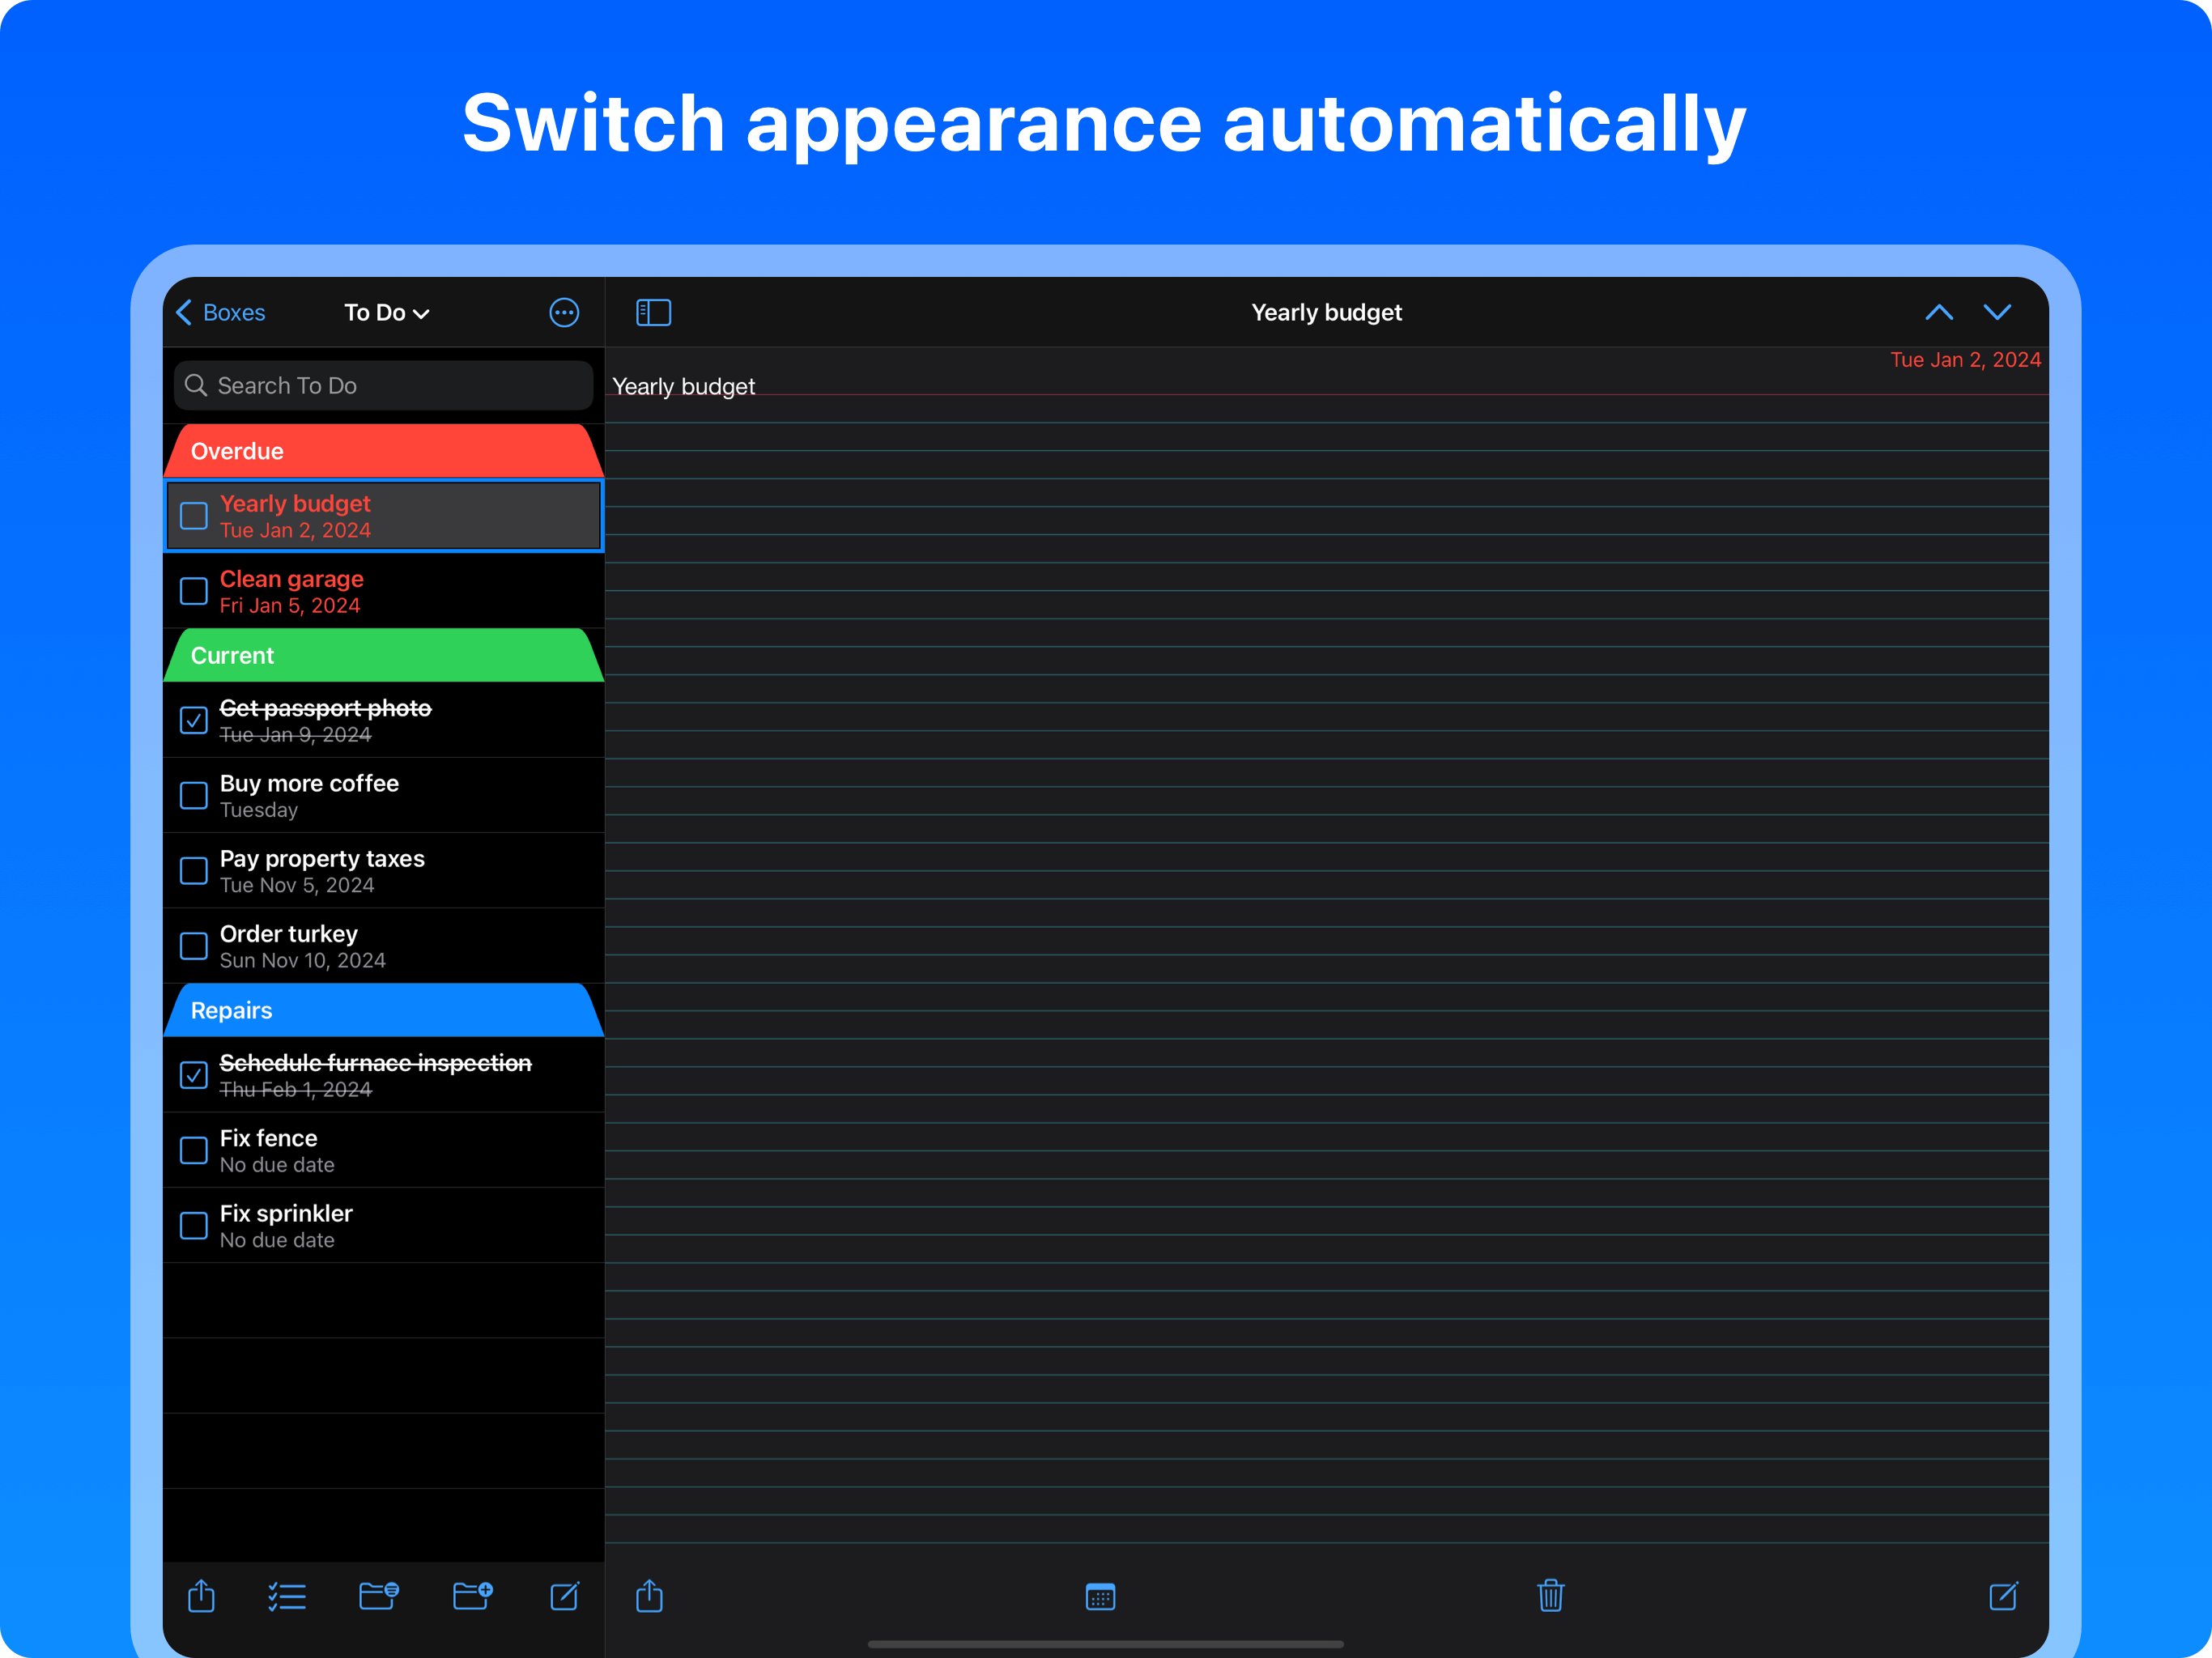Check the Buy more coffee checkbox

pyautogui.click(x=193, y=795)
